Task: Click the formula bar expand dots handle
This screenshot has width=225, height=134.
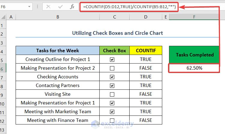Action: coord(37,7)
